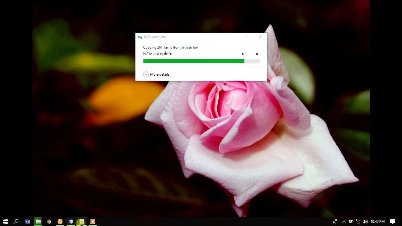
Task: Click the 'Copying 261 items from' text
Action: 162,47
